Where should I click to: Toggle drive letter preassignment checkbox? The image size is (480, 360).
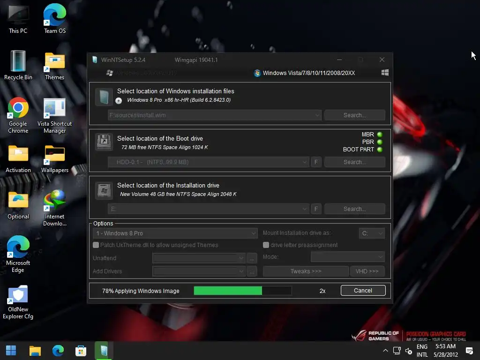point(266,245)
